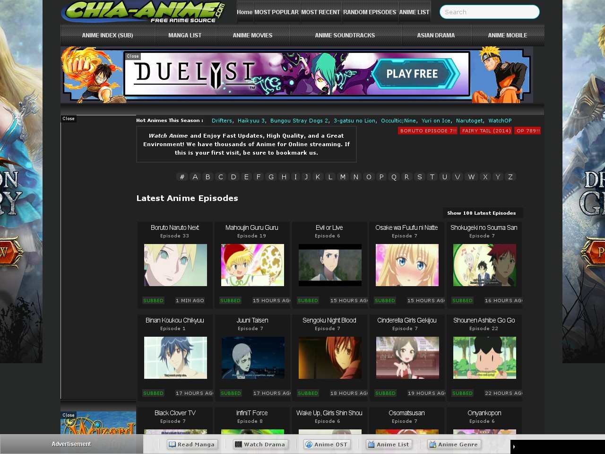The width and height of the screenshot is (605, 454).
Task: Open Bungou Stray Dogs 2 link
Action: coord(299,121)
